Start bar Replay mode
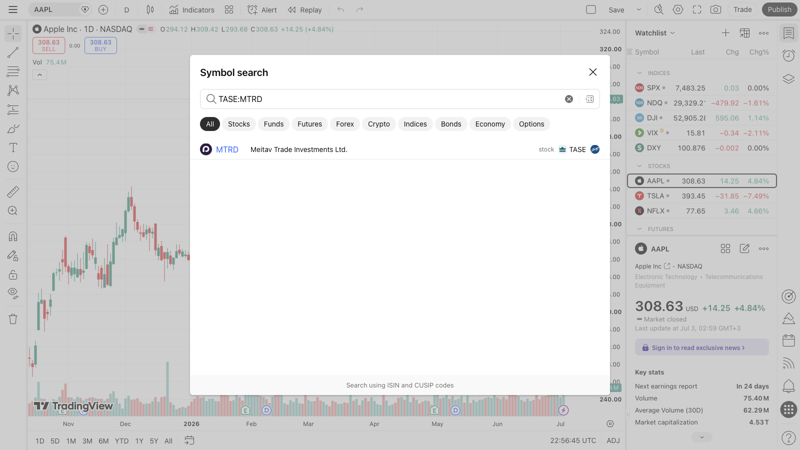800x450 pixels. point(304,9)
